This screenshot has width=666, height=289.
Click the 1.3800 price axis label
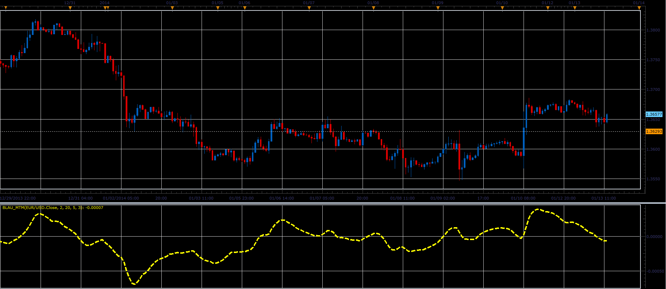click(x=653, y=30)
